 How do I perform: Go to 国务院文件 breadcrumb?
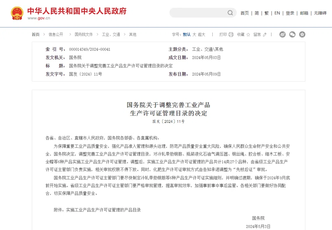coord(84,34)
